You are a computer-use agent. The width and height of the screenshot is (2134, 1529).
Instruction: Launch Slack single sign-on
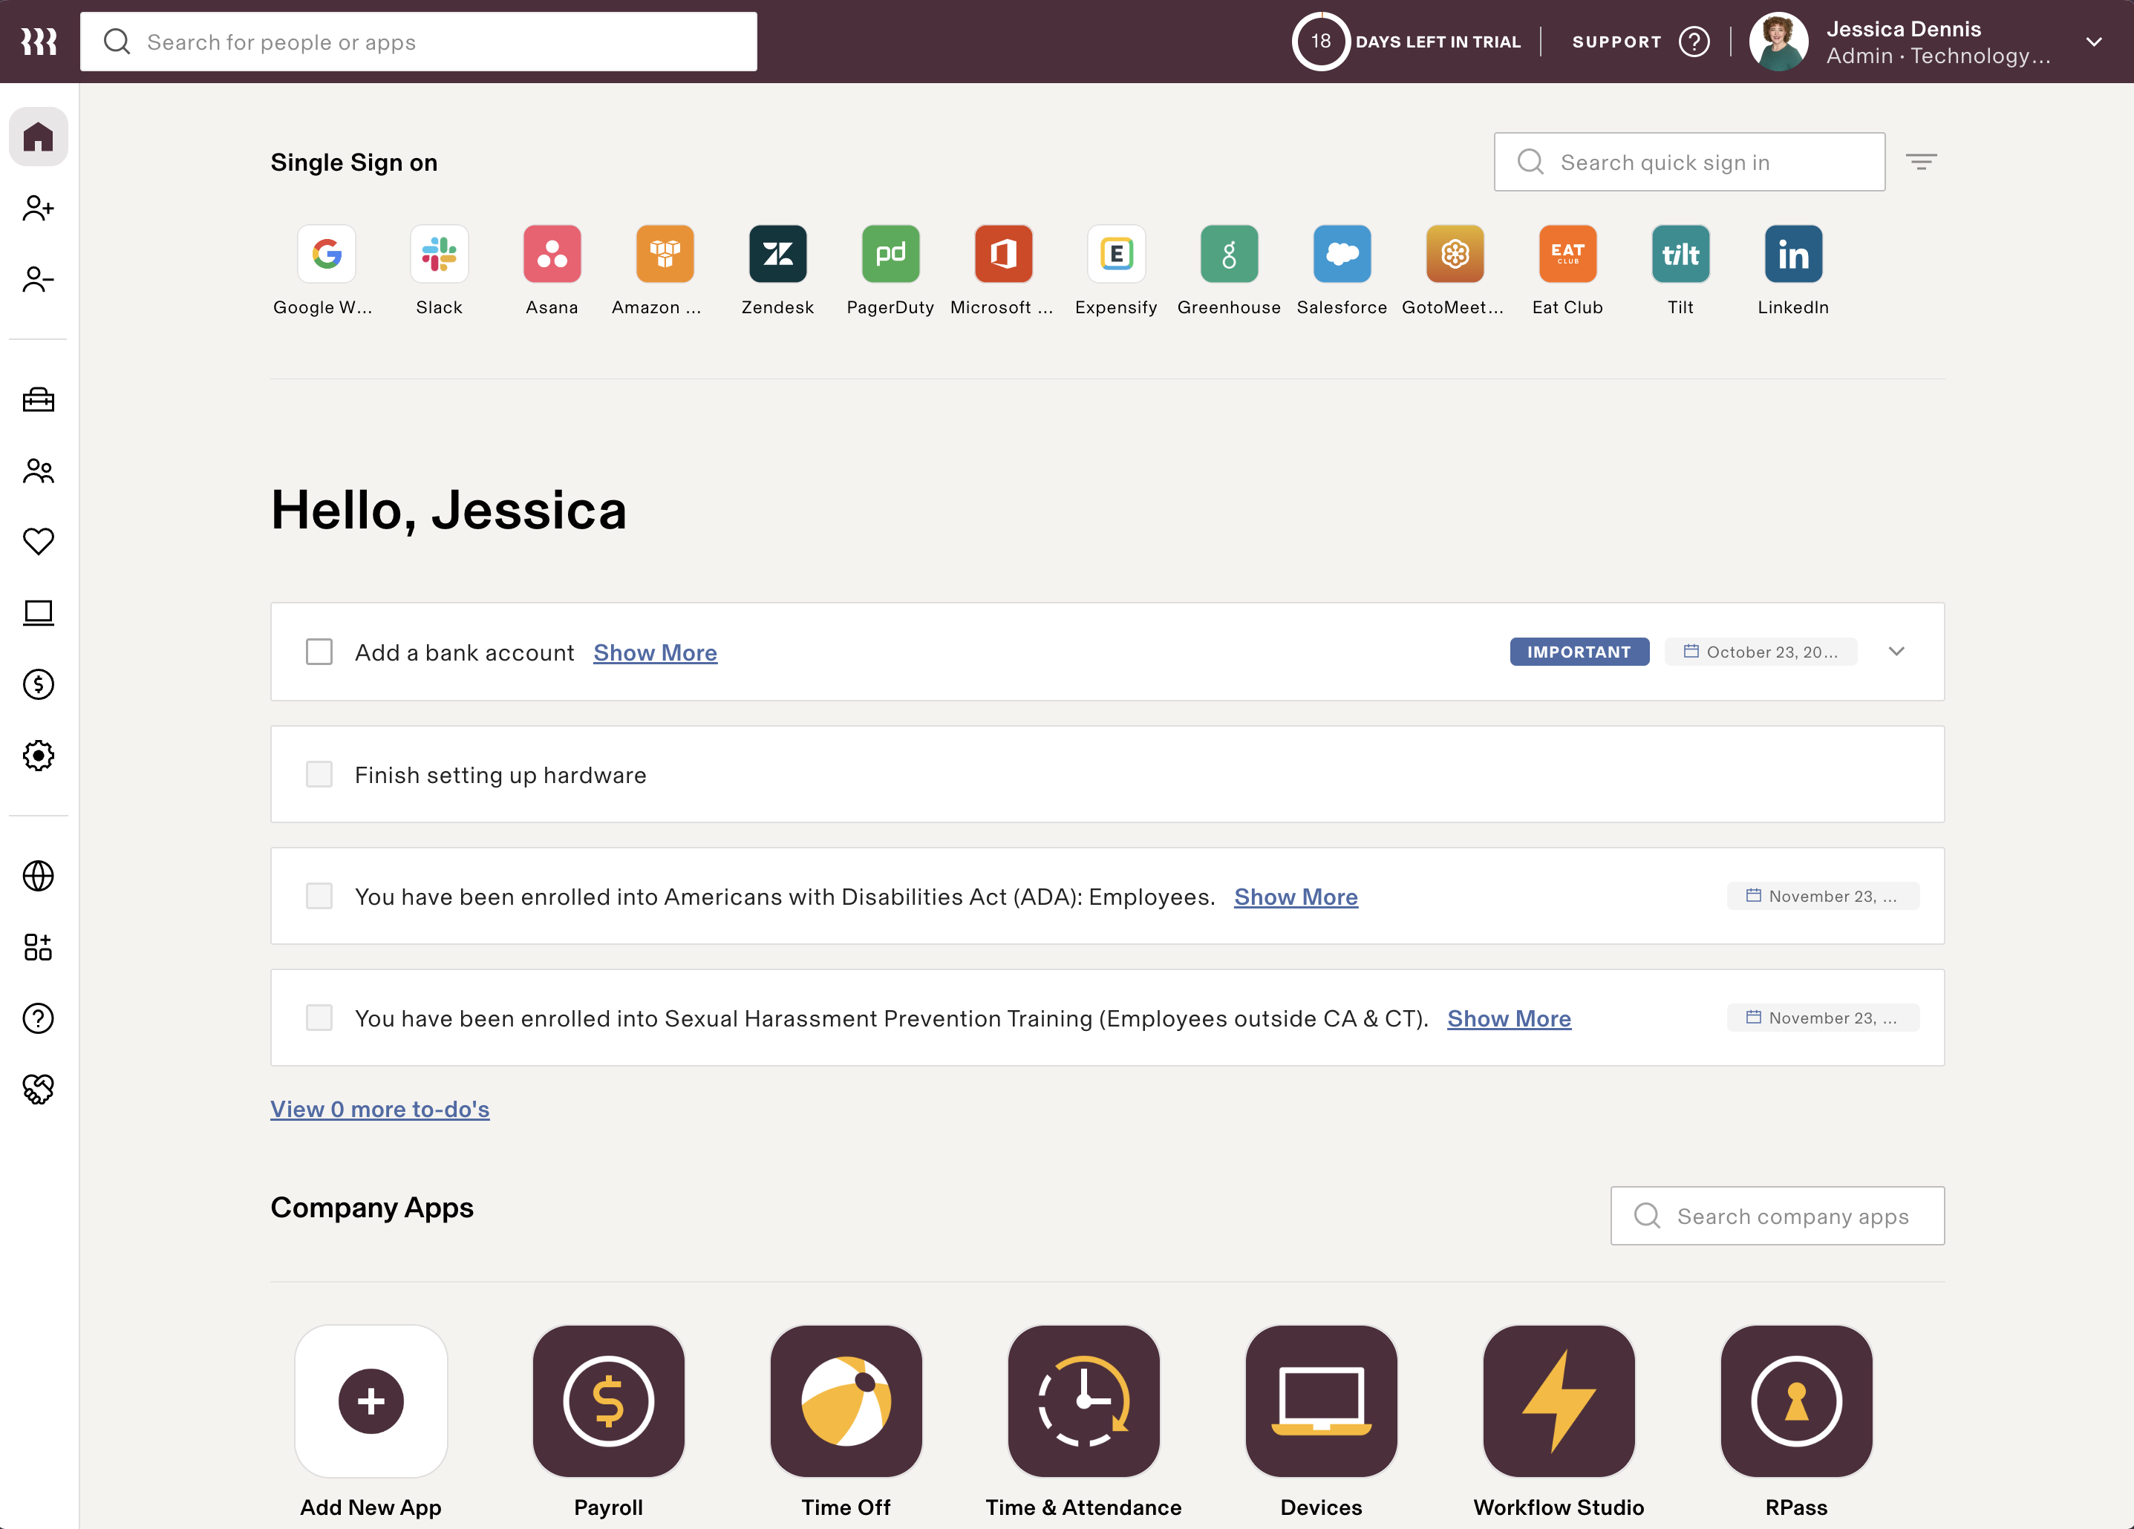[x=440, y=254]
